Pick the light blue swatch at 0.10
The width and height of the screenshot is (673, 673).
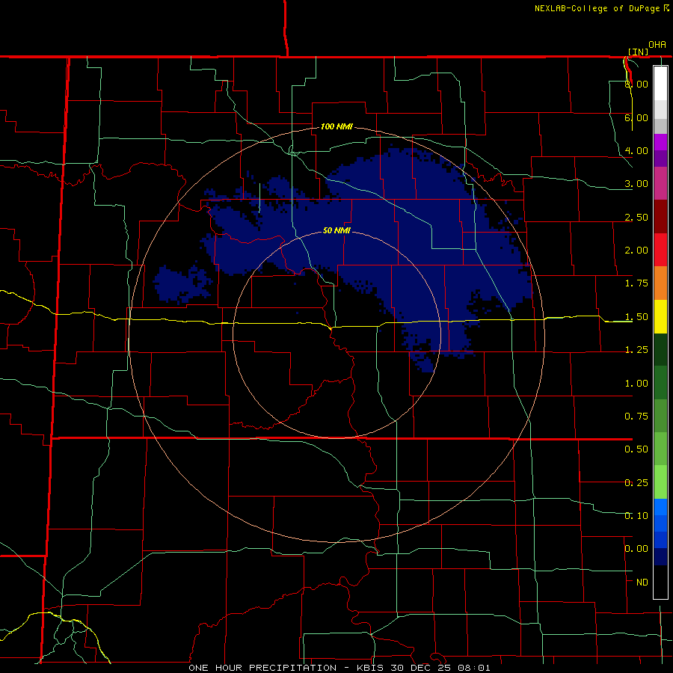660,507
